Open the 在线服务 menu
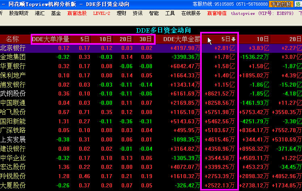This screenshot has width=302, height=191. pos(191,13)
